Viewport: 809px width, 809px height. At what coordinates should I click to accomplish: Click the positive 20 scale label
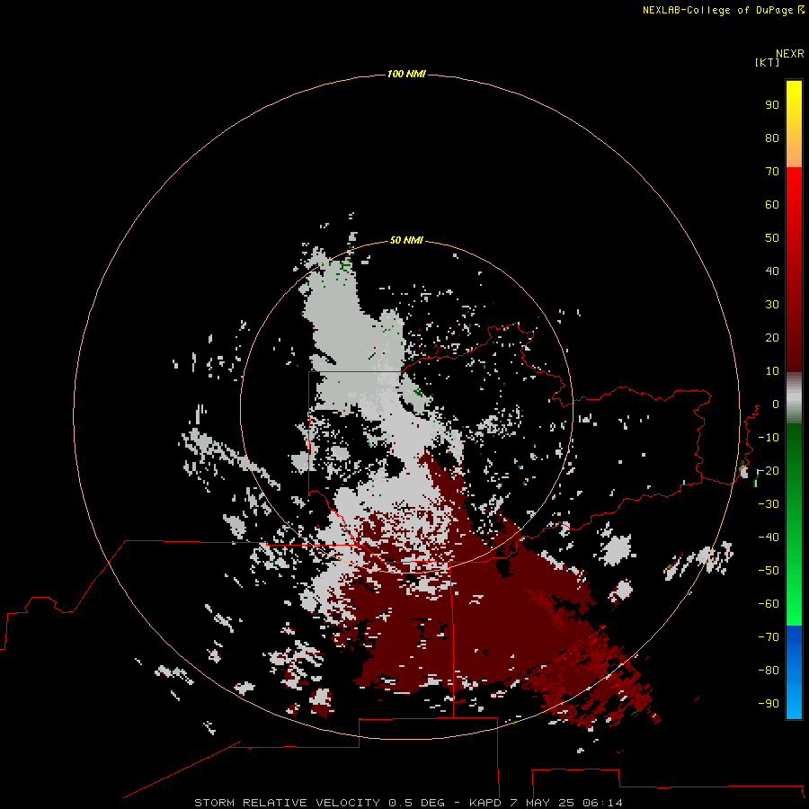pyautogui.click(x=772, y=337)
